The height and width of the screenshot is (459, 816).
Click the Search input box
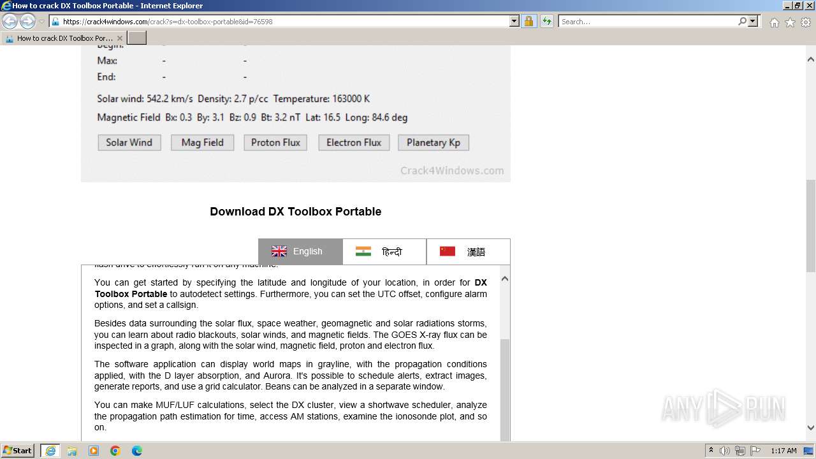pos(648,21)
